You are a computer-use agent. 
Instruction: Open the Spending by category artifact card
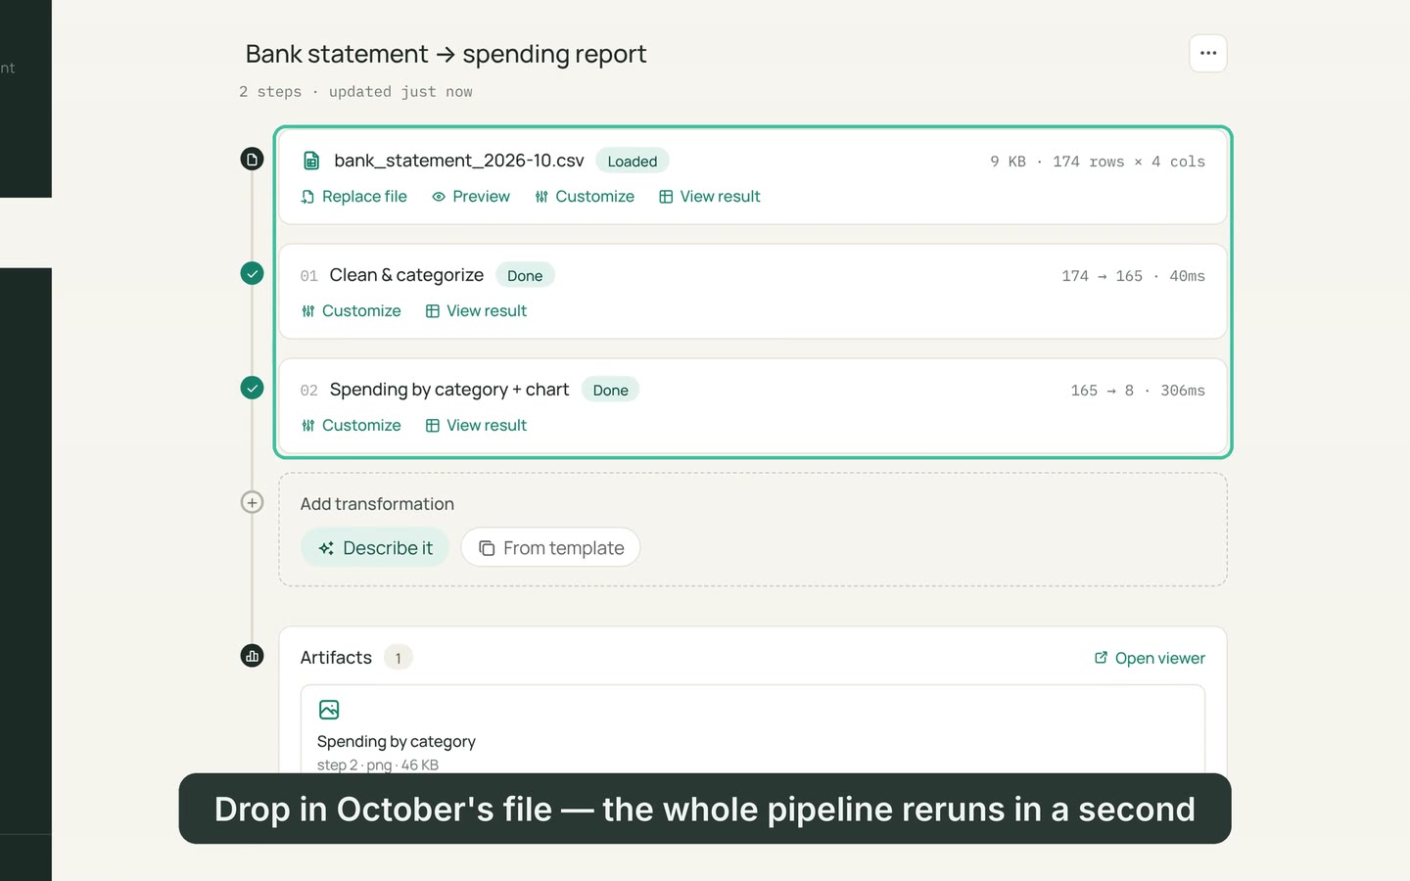(x=752, y=729)
